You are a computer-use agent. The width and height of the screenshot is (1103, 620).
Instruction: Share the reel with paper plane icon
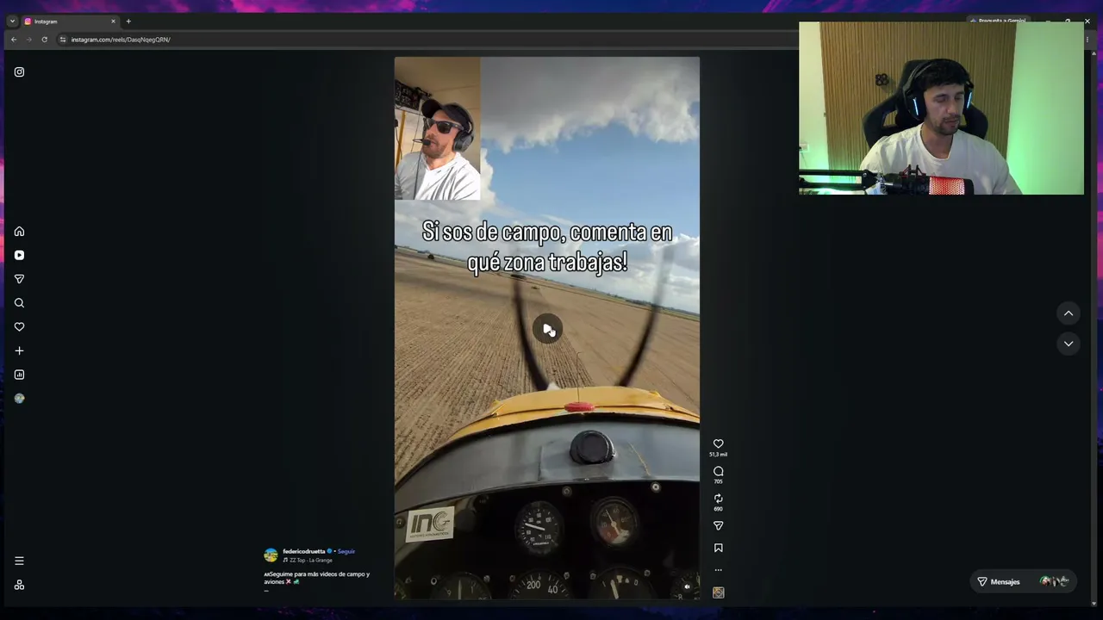[718, 525]
